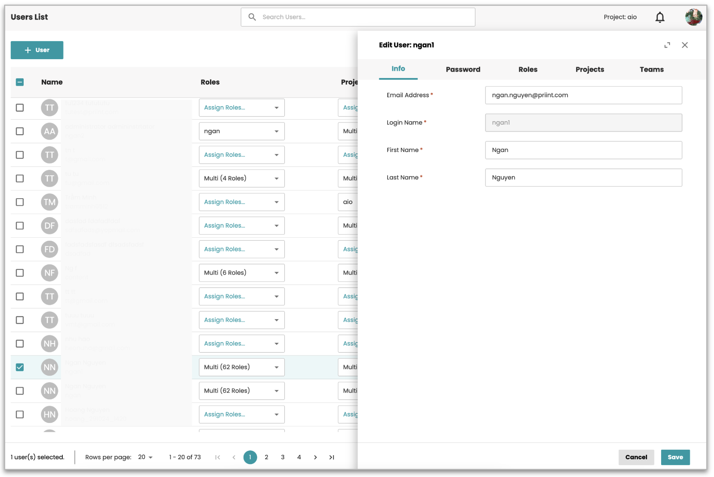
Task: Go to the last page of users
Action: (331, 457)
